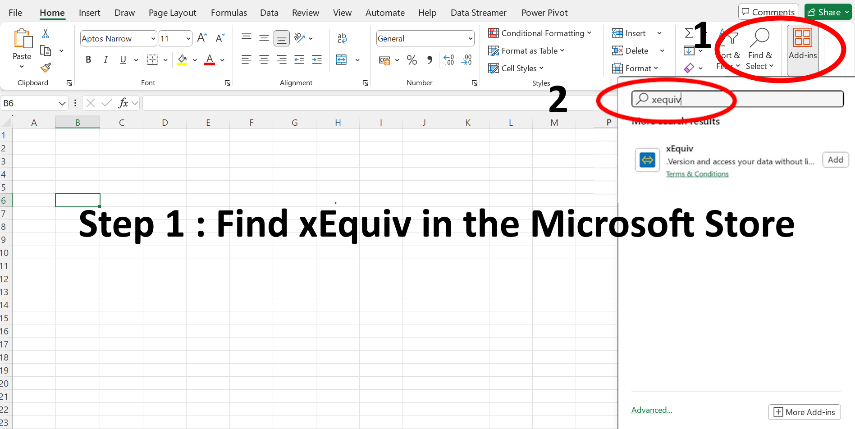Screen dimensions: 855x429
Task: Open the Aptos Narrow font name dropdown
Action: point(153,39)
